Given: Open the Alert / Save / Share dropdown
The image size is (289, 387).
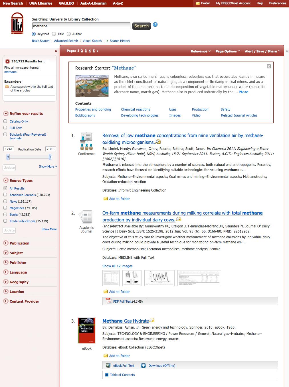Looking at the screenshot, I should tap(262, 51).
